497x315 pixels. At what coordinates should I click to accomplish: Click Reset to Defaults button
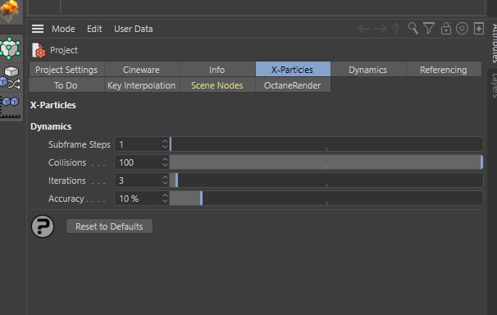coord(109,226)
